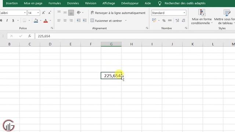The image size is (235, 132).
Task: Click the lightbulb search icon
Action: pos(160,3)
